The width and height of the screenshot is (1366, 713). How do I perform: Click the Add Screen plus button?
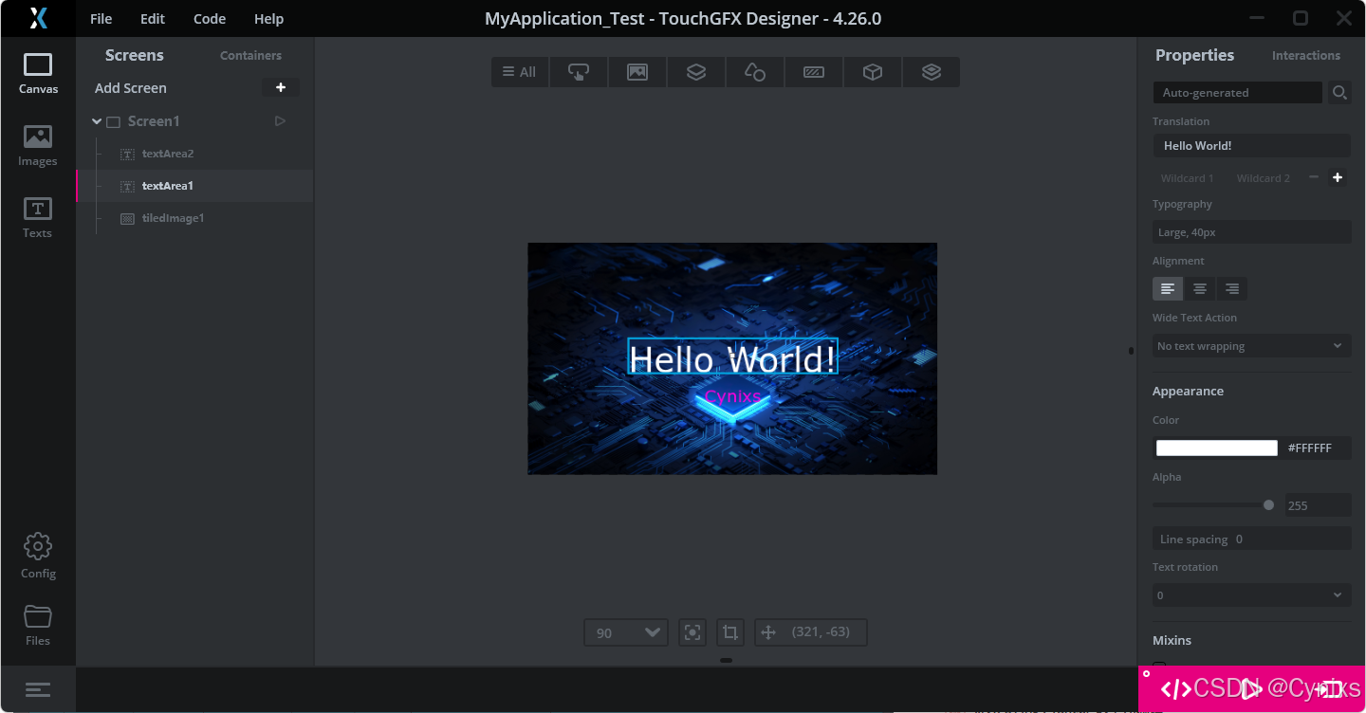[281, 87]
